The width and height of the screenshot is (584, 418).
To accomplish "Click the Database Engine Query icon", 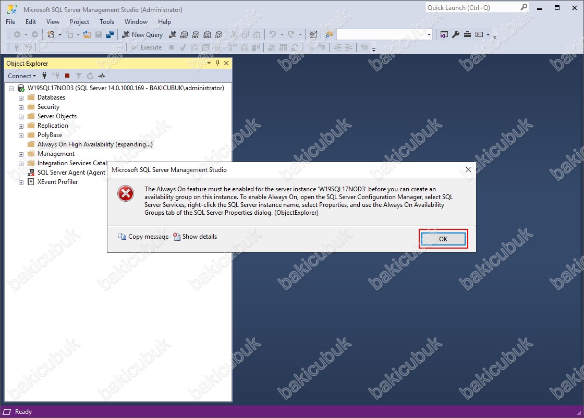I will pyautogui.click(x=173, y=34).
